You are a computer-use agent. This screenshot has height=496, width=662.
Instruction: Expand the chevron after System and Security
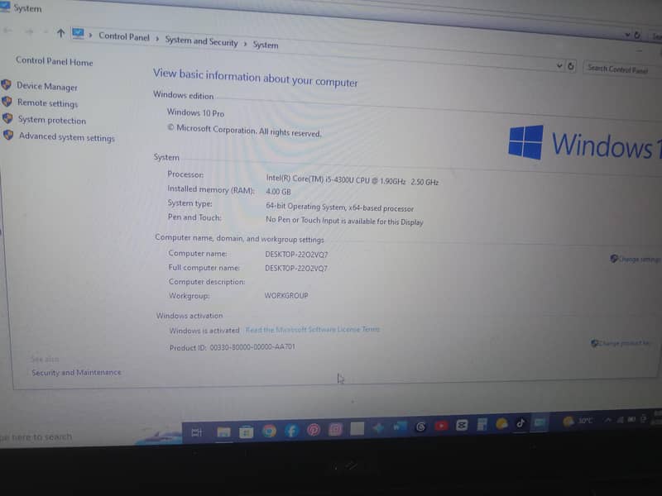click(245, 44)
